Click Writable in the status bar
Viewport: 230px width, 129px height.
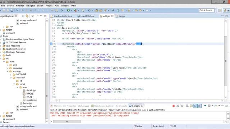pos(138,126)
